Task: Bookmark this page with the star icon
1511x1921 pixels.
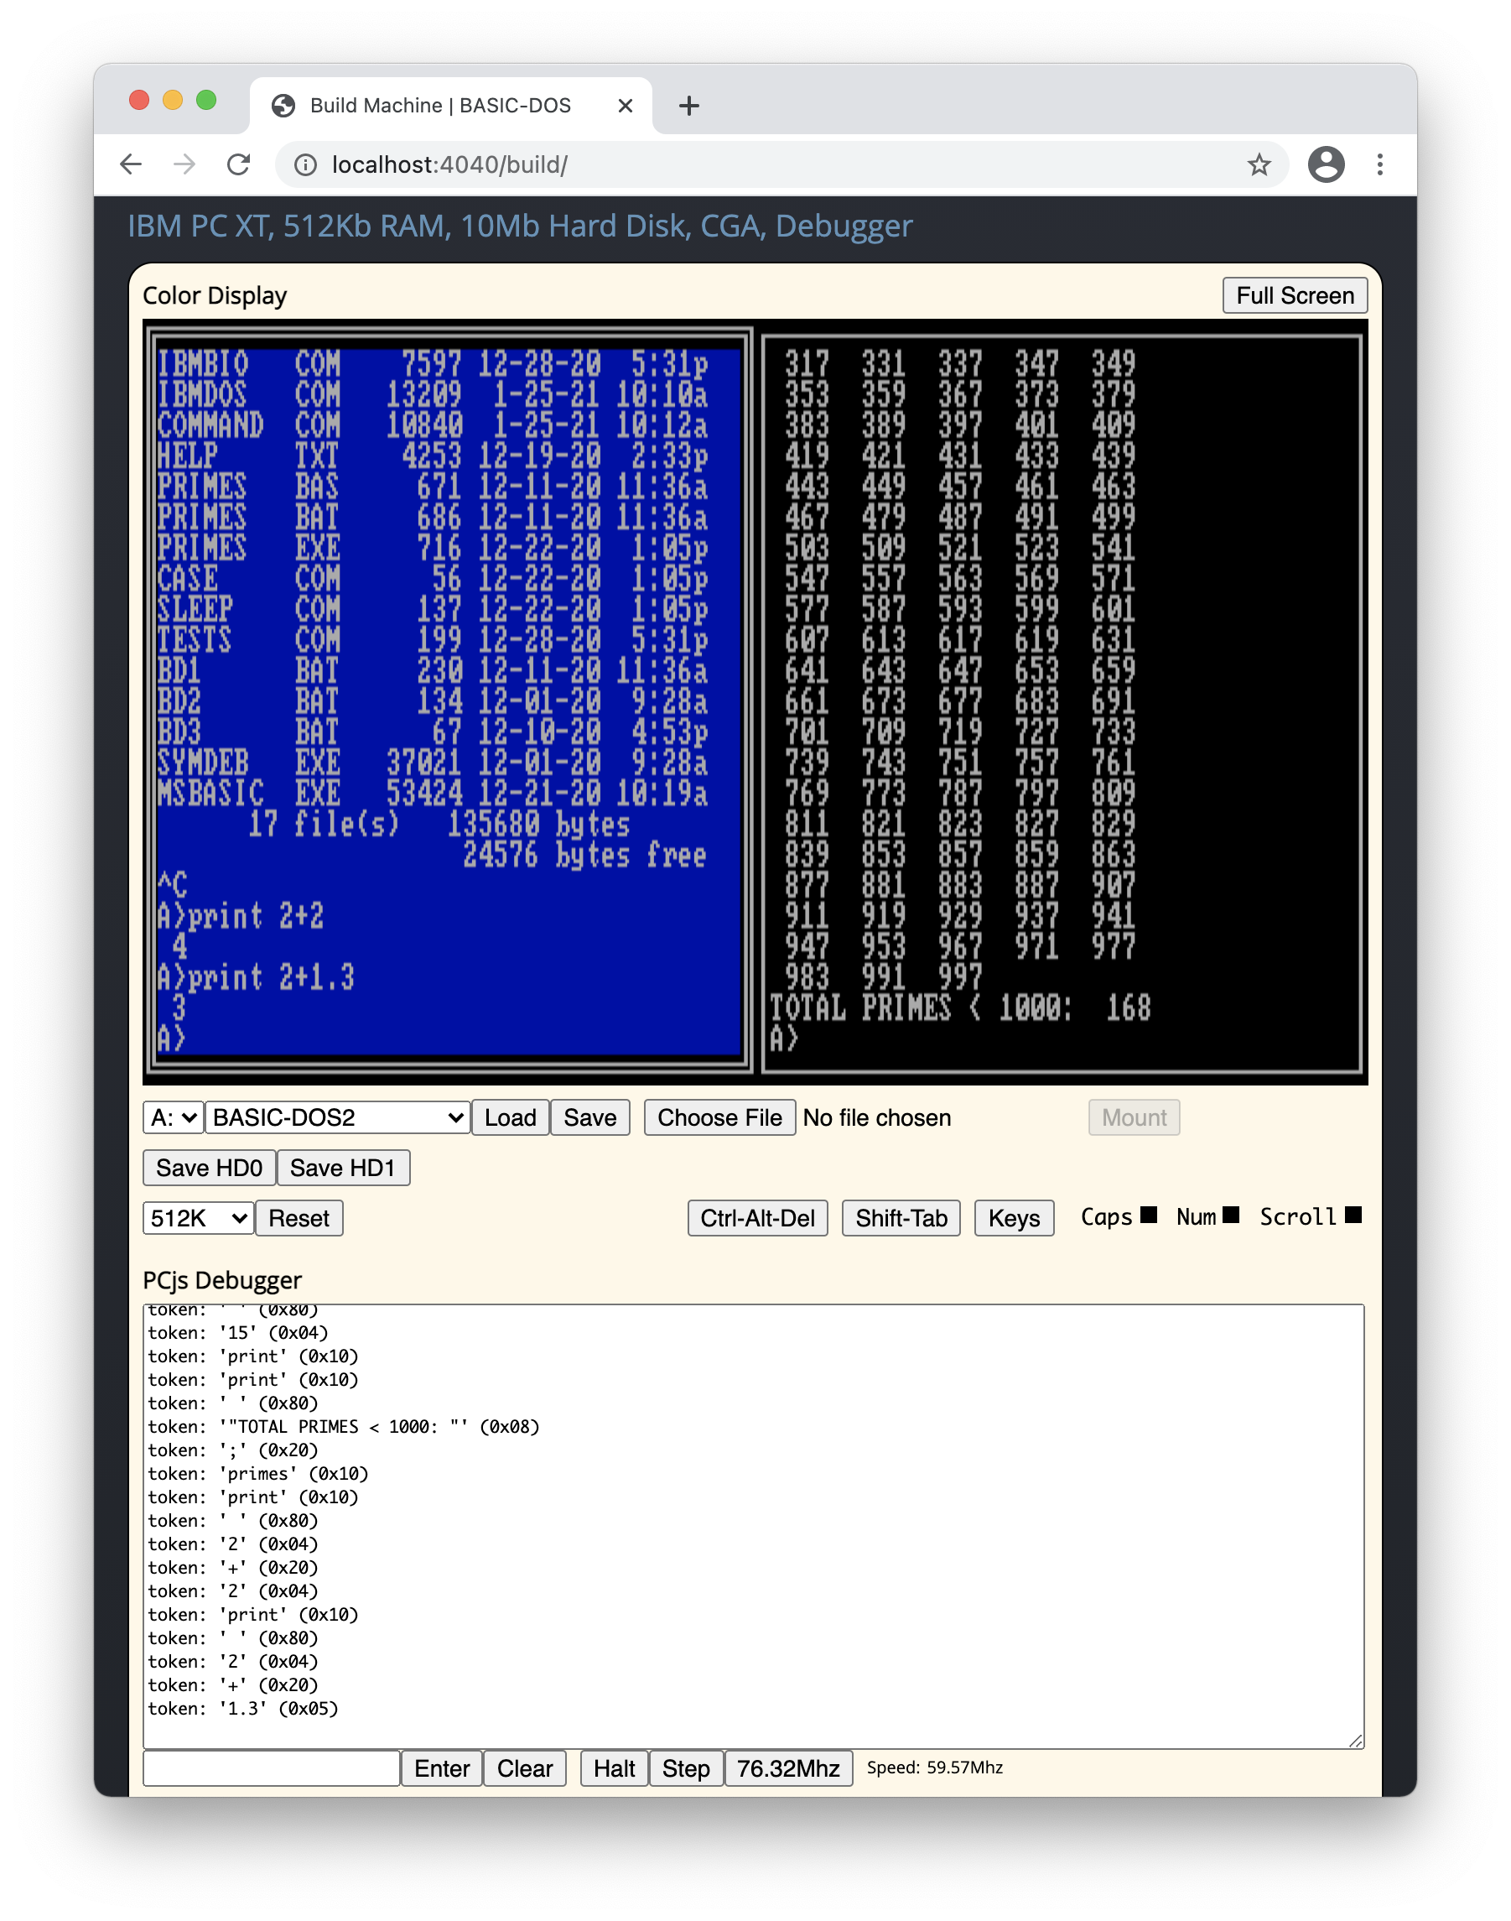Action: pos(1259,164)
